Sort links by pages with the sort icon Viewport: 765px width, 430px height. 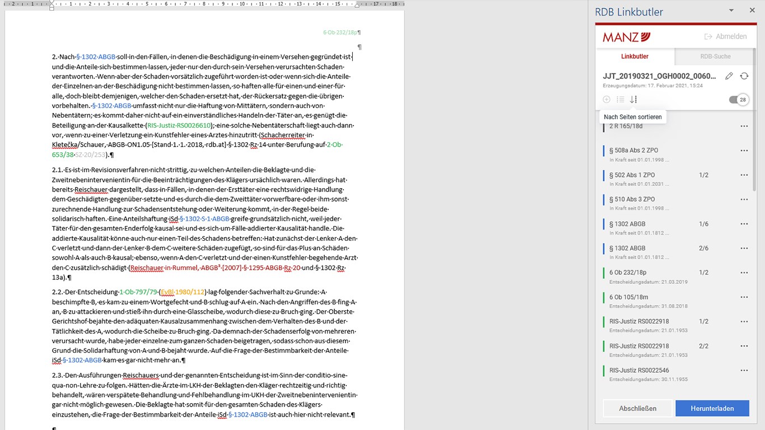(x=633, y=100)
